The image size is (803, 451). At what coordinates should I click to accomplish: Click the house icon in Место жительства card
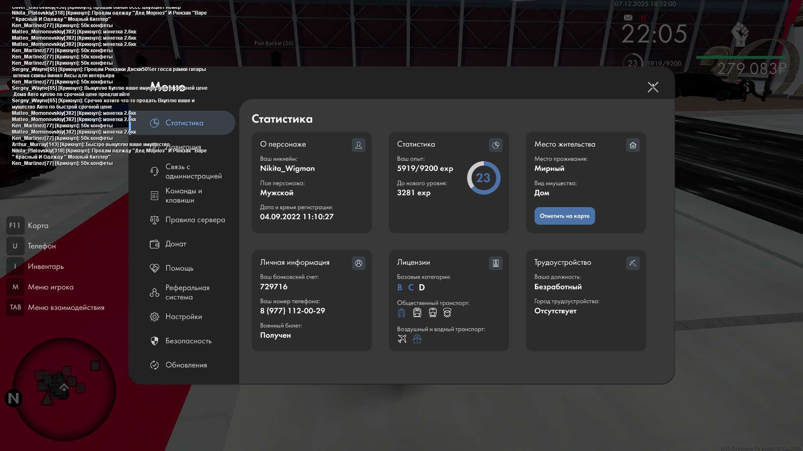click(x=633, y=145)
